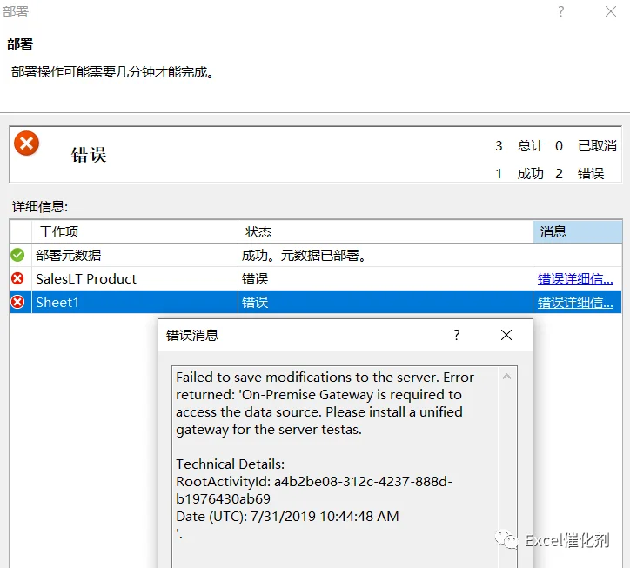Image resolution: width=630 pixels, height=568 pixels.
Task: Click the bold 部署 heading
Action: click(20, 43)
